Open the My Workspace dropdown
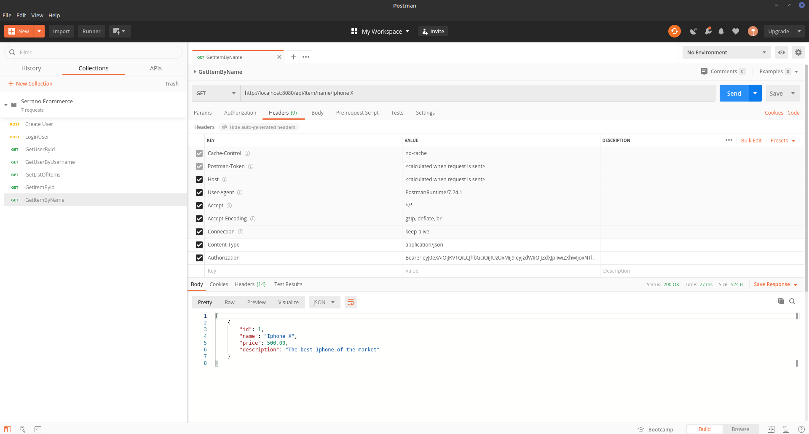This screenshot has width=809, height=434. point(380,31)
